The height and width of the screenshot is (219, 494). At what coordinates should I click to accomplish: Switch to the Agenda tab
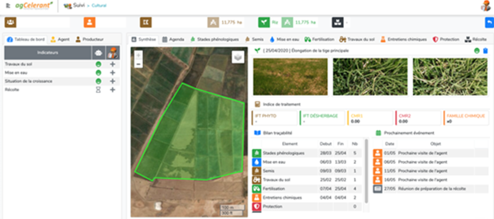click(x=173, y=39)
